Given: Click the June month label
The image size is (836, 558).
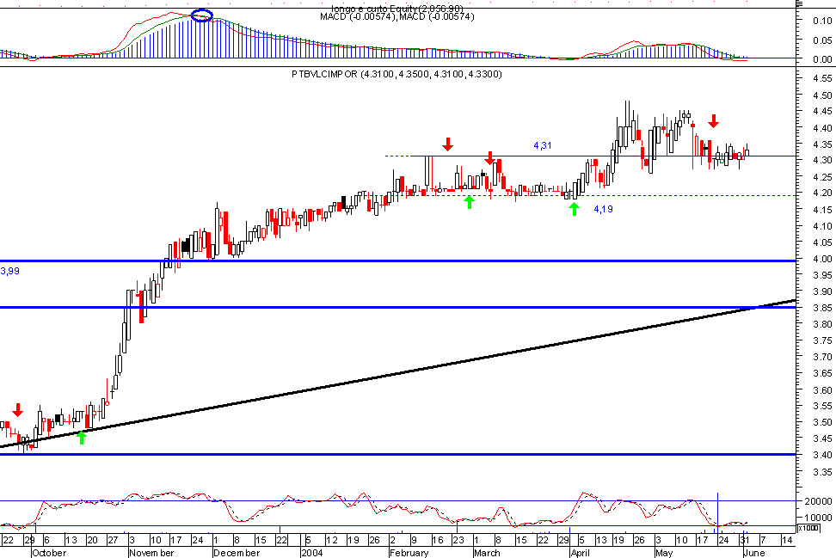Looking at the screenshot, I should (754, 553).
